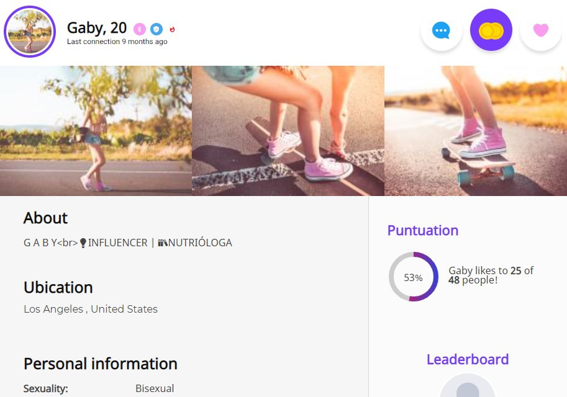Click the Leaderboard heading
The height and width of the screenshot is (397, 567).
468,359
